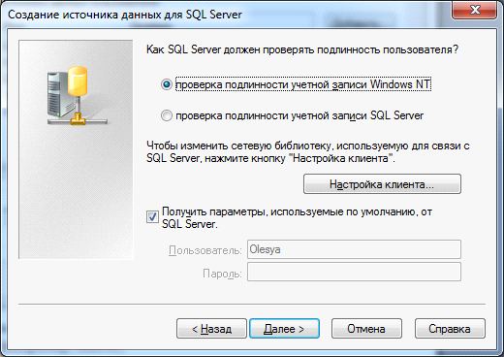Click the empty 'Пароль' password field
Image resolution: width=504 pixels, height=357 pixels.
(354, 272)
